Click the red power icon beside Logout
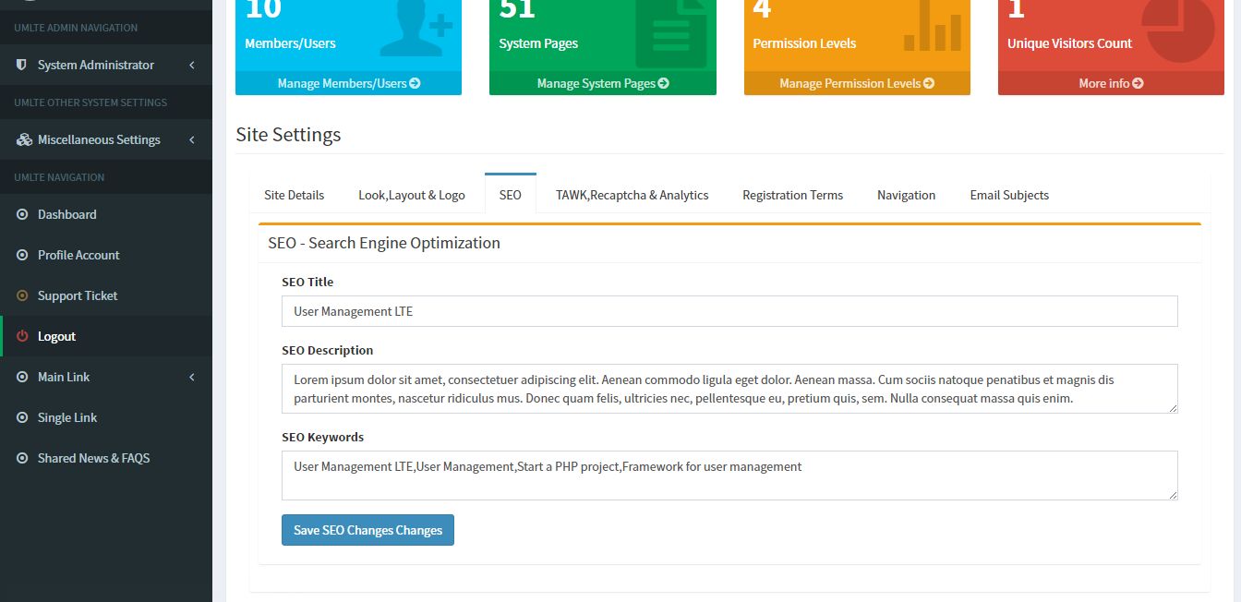 click(x=22, y=337)
